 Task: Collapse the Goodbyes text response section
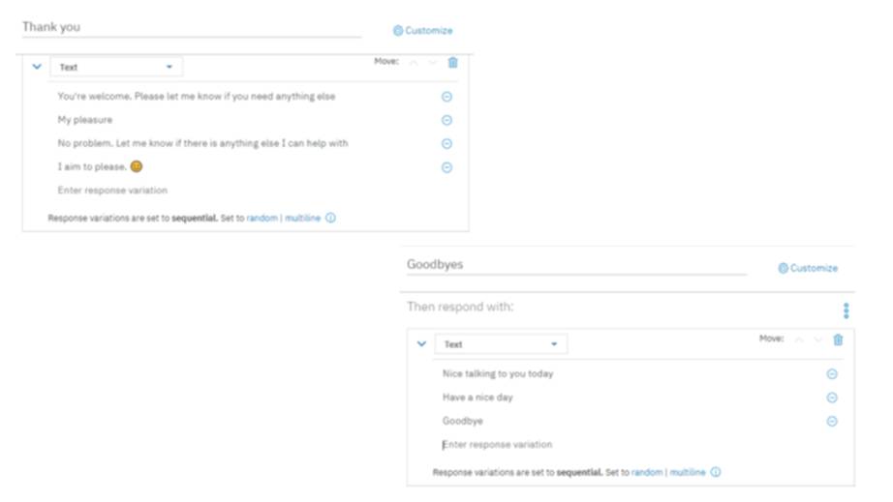tap(422, 344)
